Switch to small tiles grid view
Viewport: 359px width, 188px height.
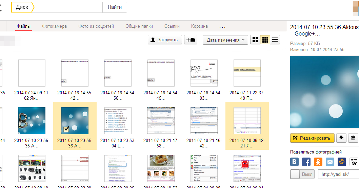(x=265, y=40)
